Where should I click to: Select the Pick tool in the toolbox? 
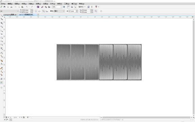tap(1, 15)
